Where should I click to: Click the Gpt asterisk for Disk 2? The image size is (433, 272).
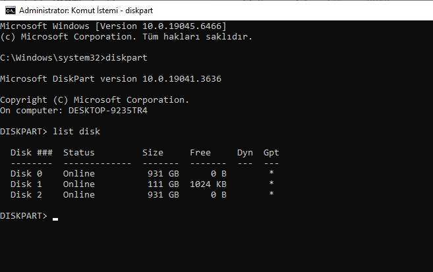tap(271, 194)
